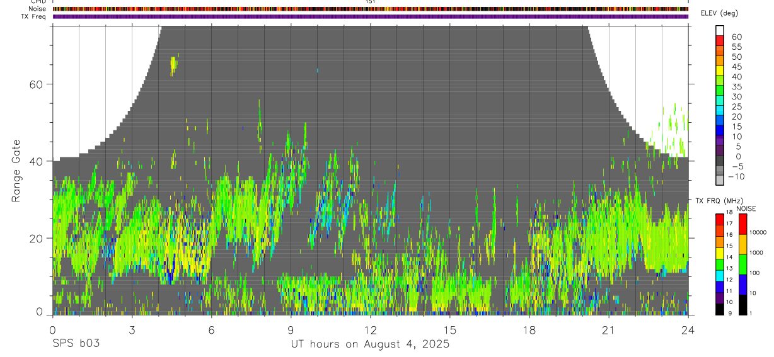Screen dimensions: 774x357
Task: Select the 18 MHz red TX FRQ swatch
Action: tap(720, 220)
